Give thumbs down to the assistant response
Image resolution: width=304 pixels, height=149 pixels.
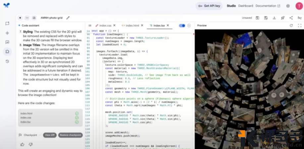pos(30,144)
